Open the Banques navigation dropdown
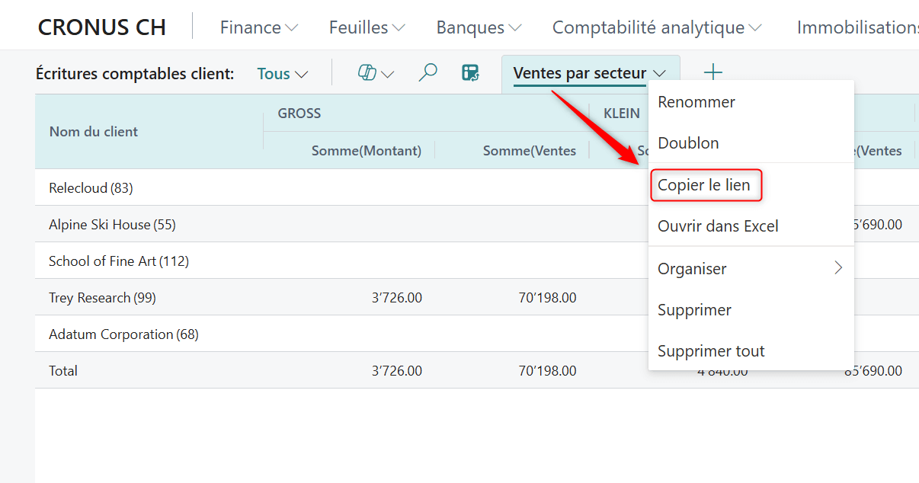 [x=478, y=27]
